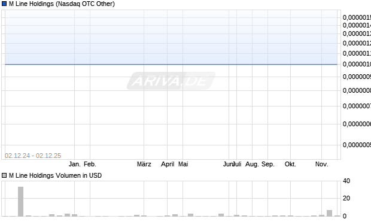Click the volume axis value '0'

click(x=345, y=216)
